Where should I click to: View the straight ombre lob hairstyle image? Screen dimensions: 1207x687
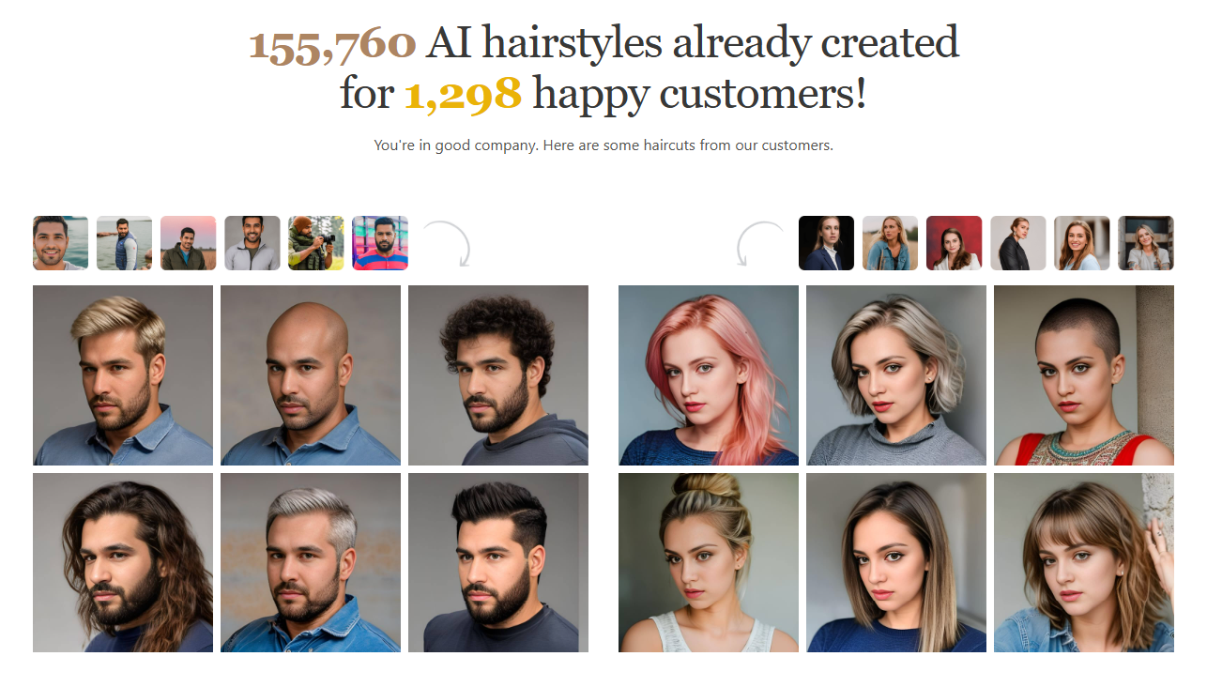pos(896,562)
